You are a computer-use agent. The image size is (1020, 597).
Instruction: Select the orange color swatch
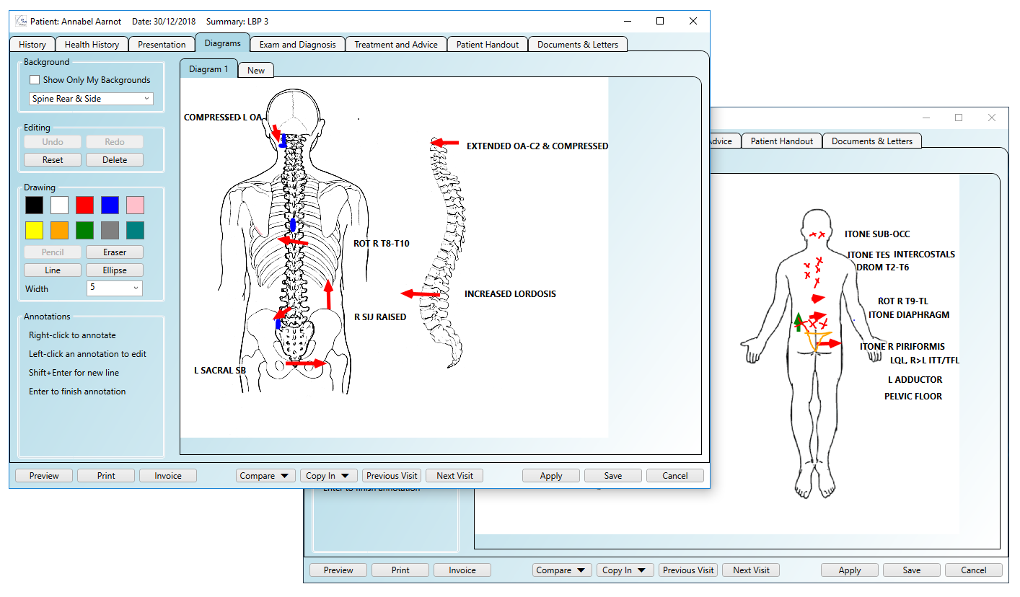[59, 230]
